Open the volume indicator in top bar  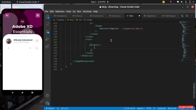[x=182, y=2]
